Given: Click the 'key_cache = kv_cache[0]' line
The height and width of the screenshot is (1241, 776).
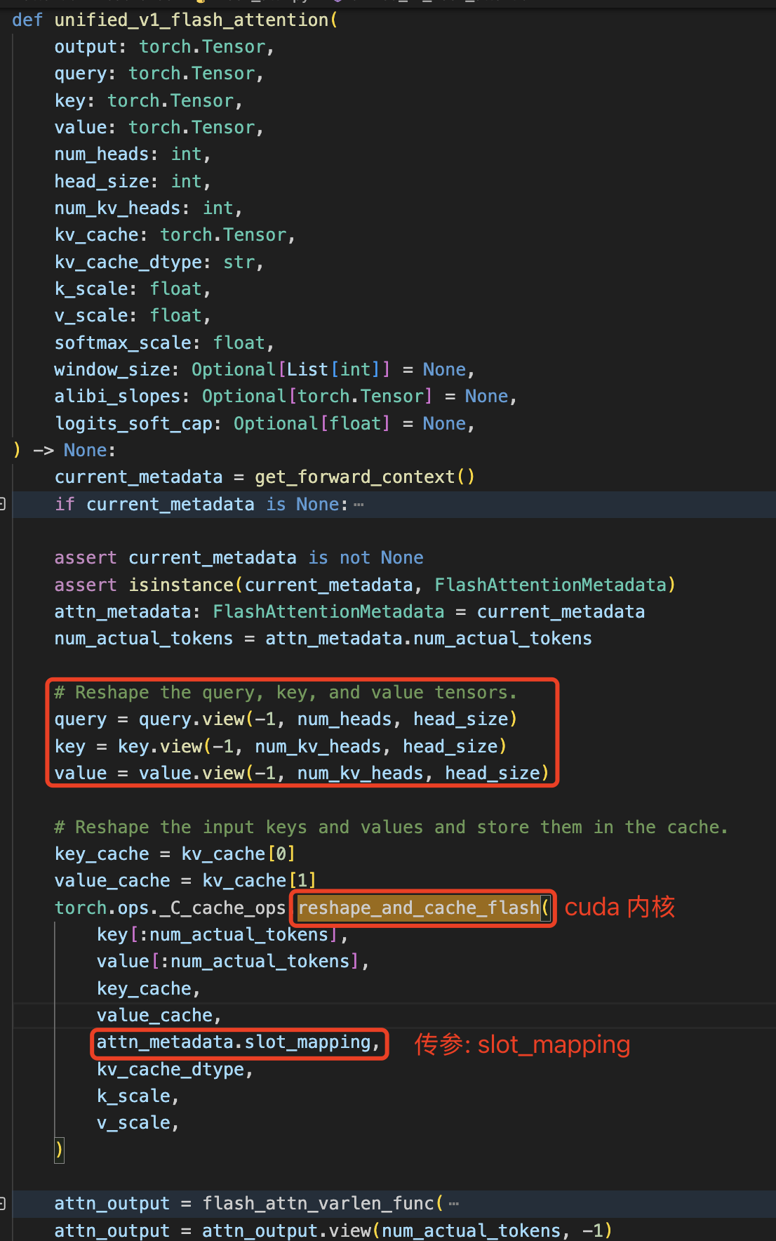Looking at the screenshot, I should coord(175,854).
